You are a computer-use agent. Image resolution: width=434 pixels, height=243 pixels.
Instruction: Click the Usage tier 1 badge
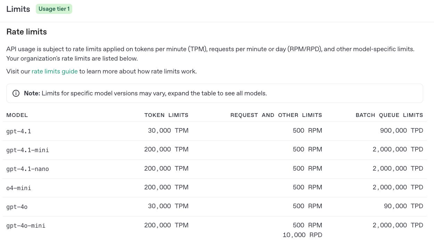[x=54, y=9]
